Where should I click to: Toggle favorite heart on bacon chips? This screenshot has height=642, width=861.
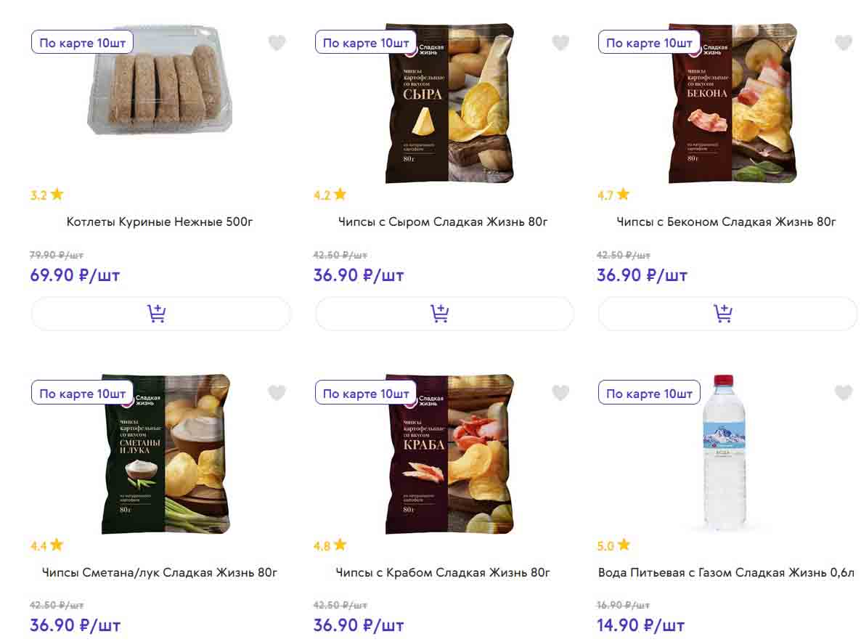[x=843, y=43]
